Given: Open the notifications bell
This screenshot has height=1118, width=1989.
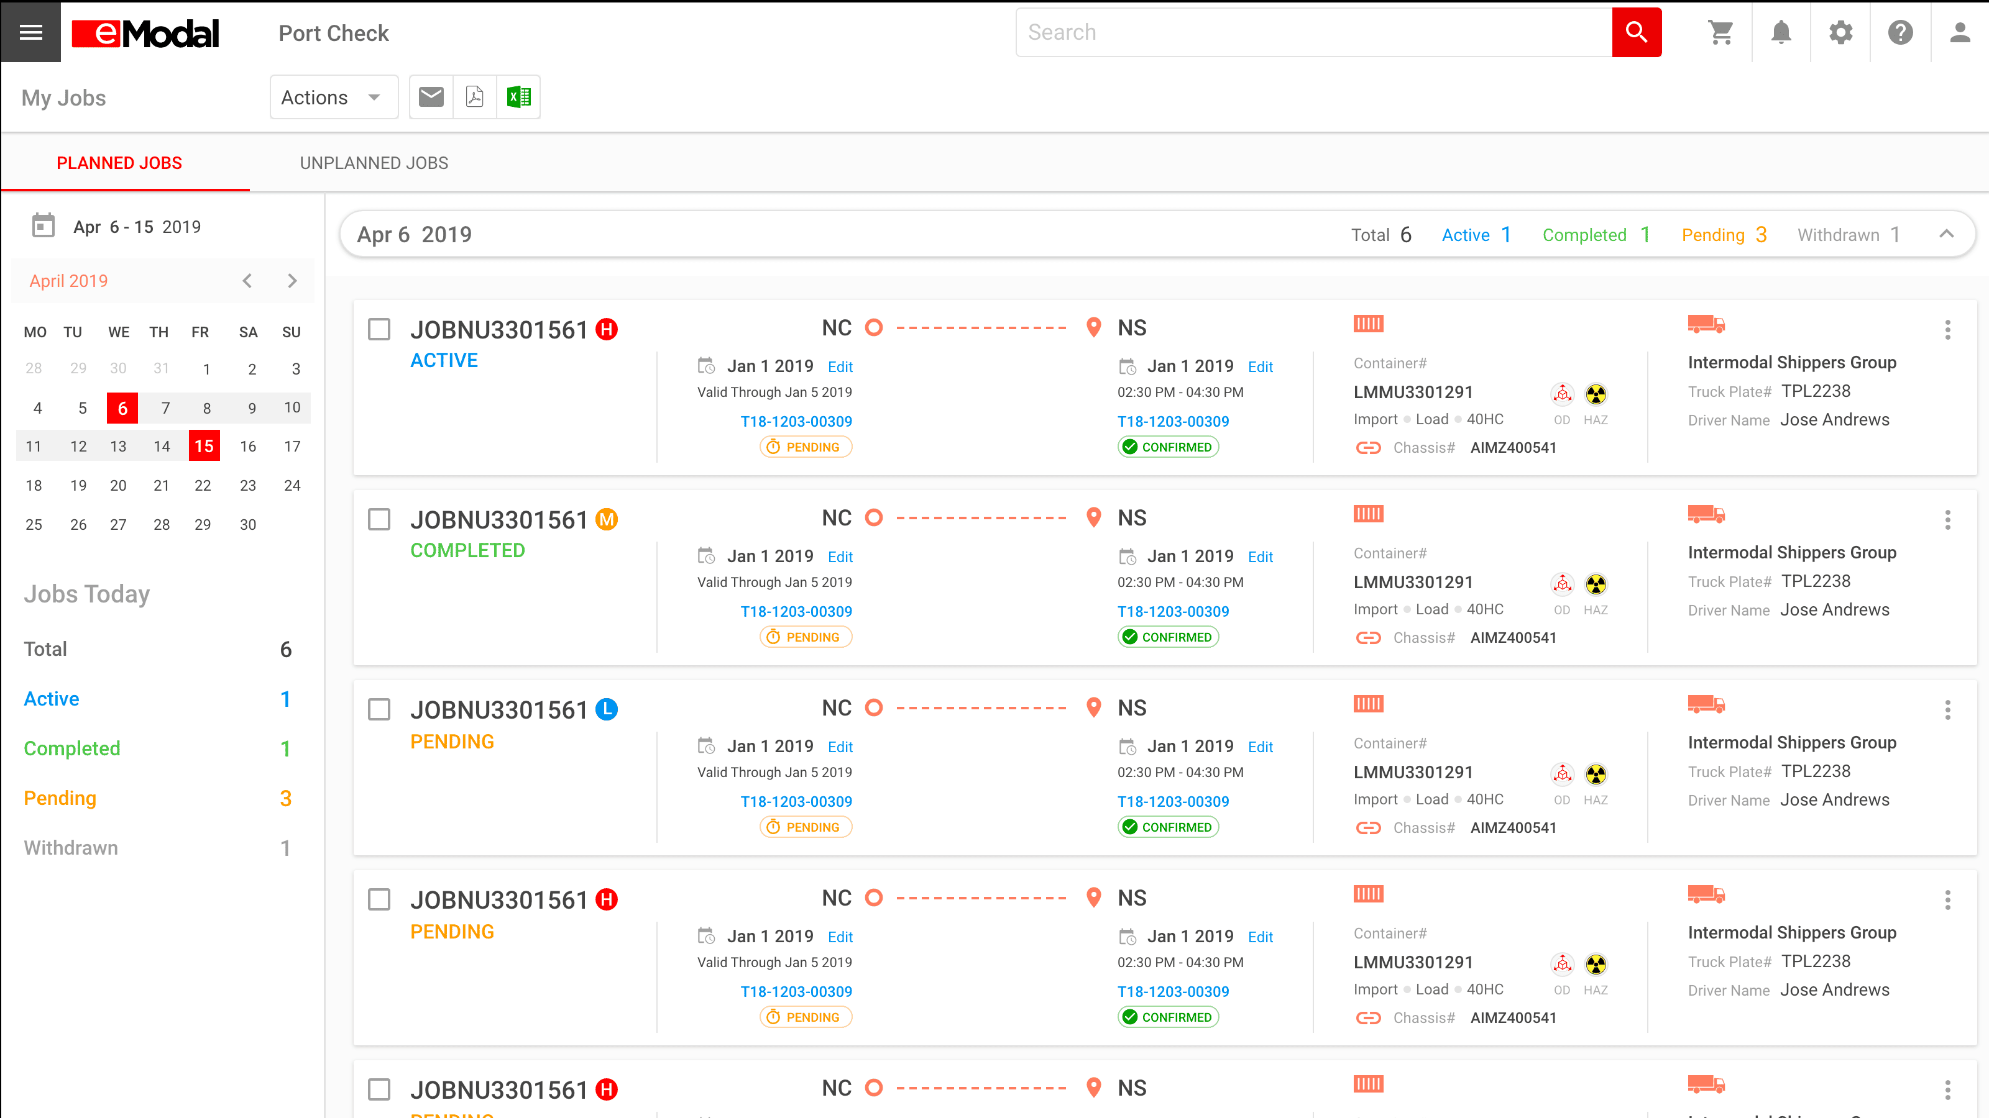Looking at the screenshot, I should point(1781,32).
